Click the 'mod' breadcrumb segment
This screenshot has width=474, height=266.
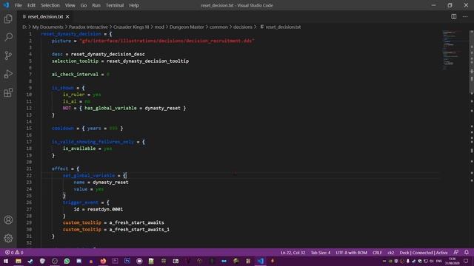(159, 27)
